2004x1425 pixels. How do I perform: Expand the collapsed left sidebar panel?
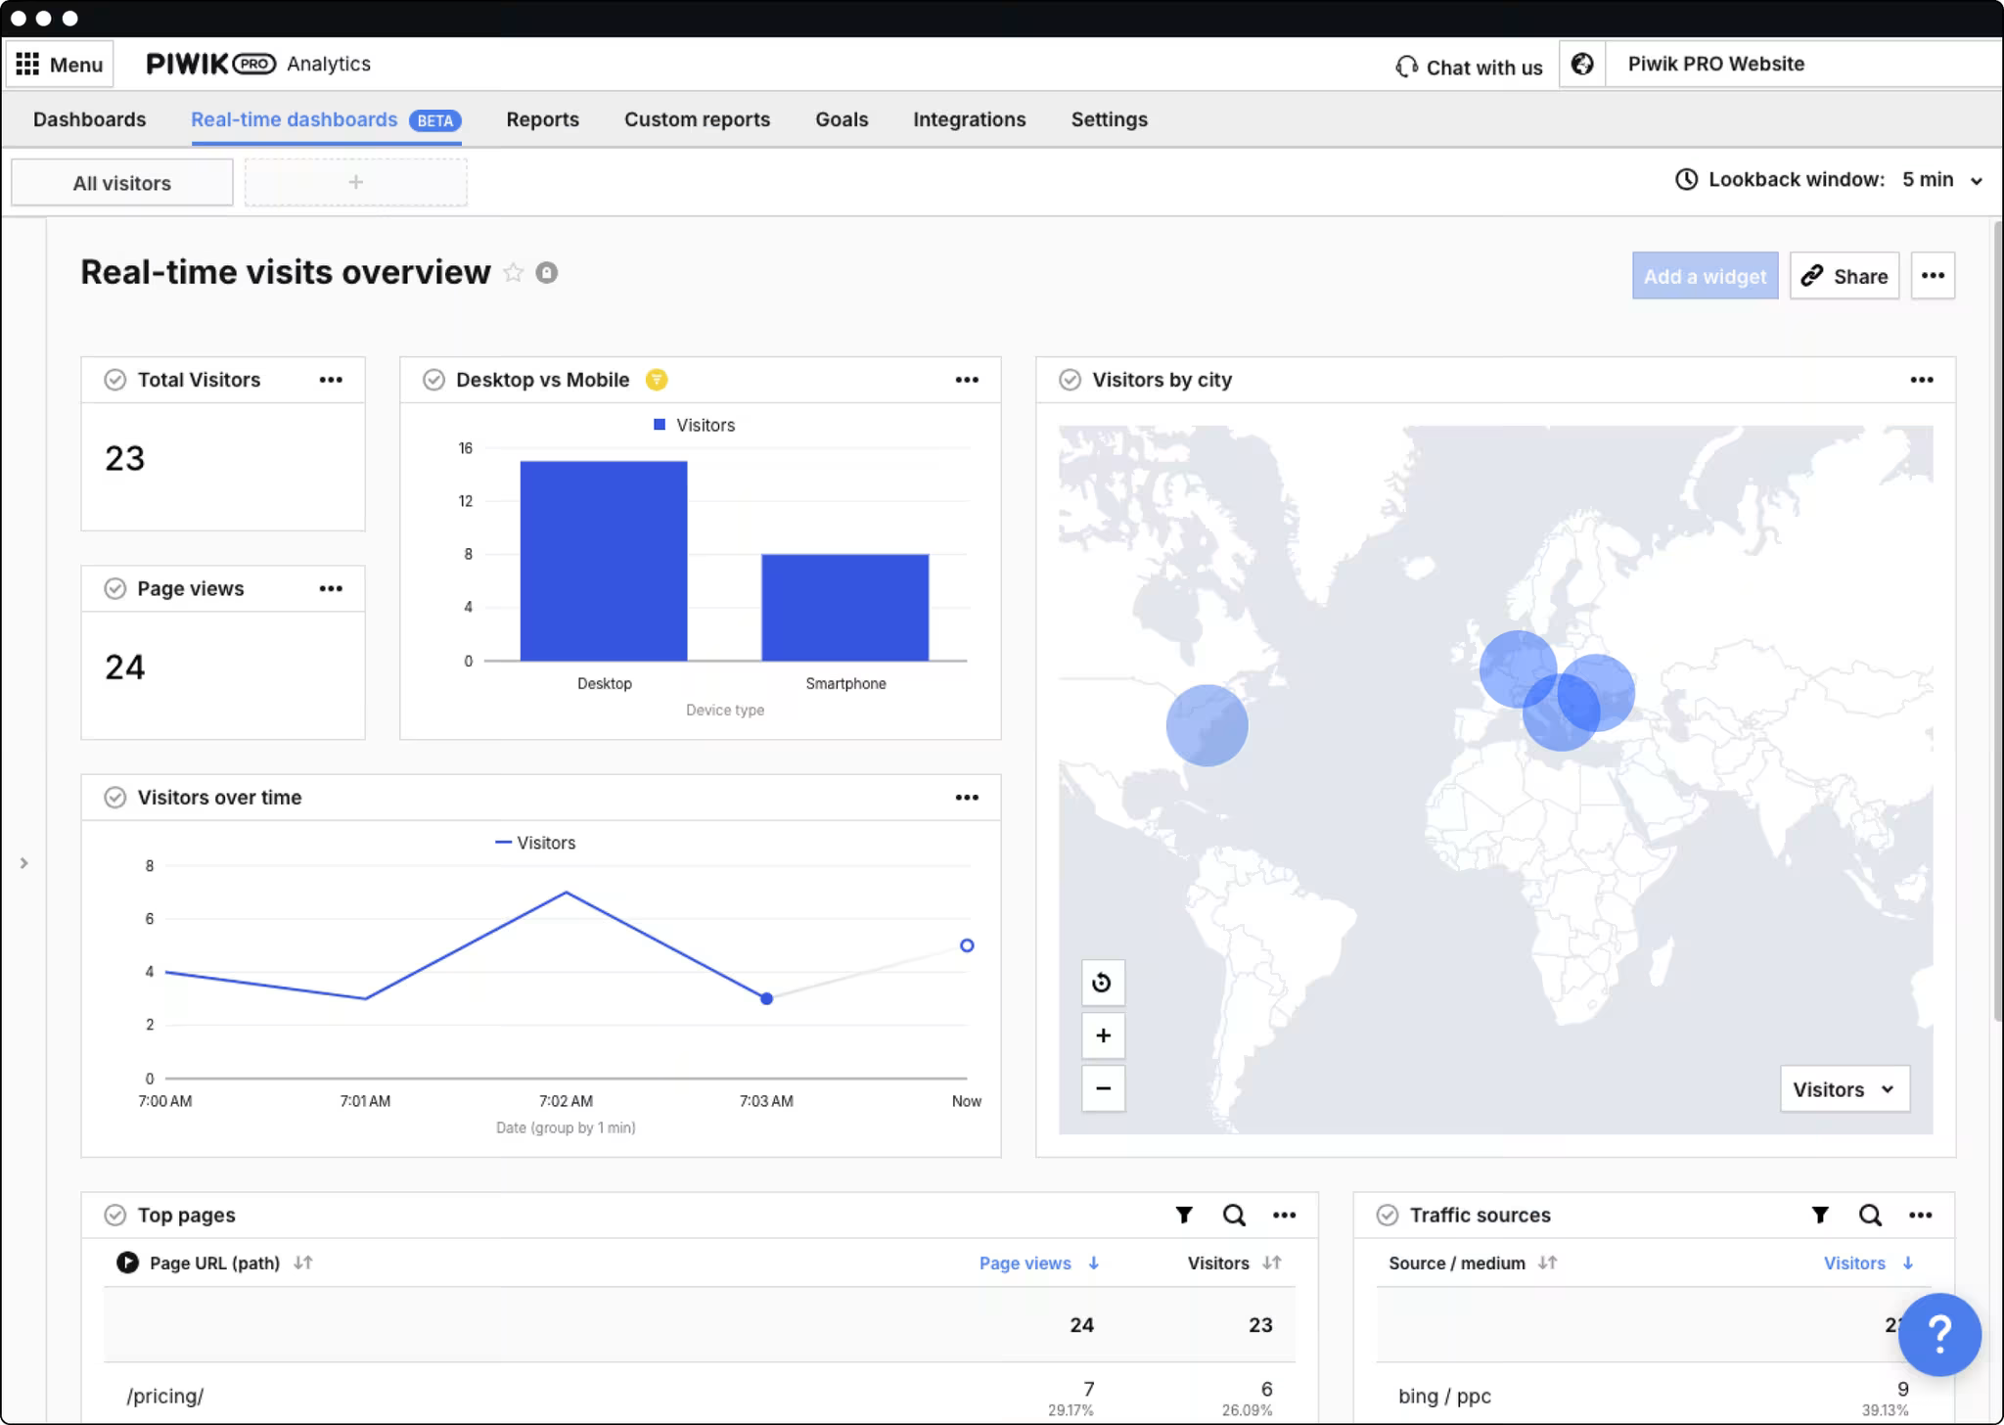pyautogui.click(x=23, y=862)
